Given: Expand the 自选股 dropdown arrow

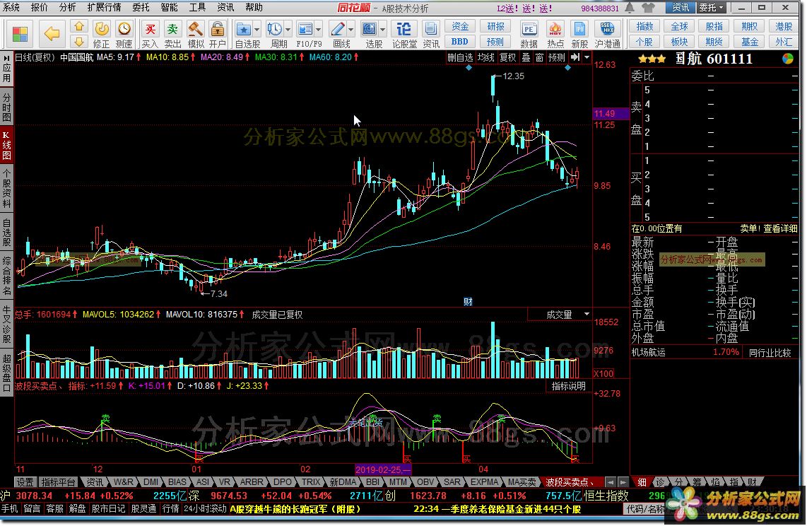Looking at the screenshot, I should (257, 29).
